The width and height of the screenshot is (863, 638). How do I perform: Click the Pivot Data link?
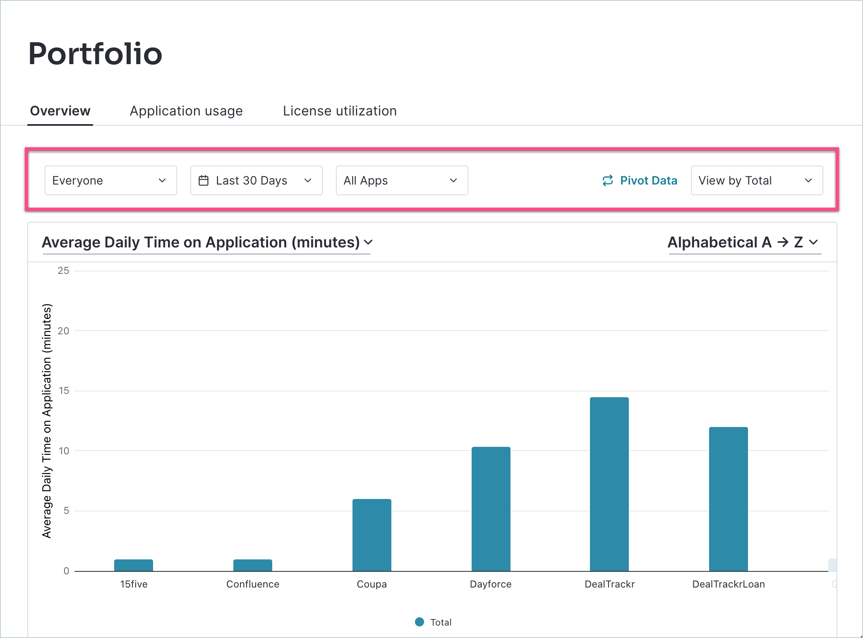648,180
